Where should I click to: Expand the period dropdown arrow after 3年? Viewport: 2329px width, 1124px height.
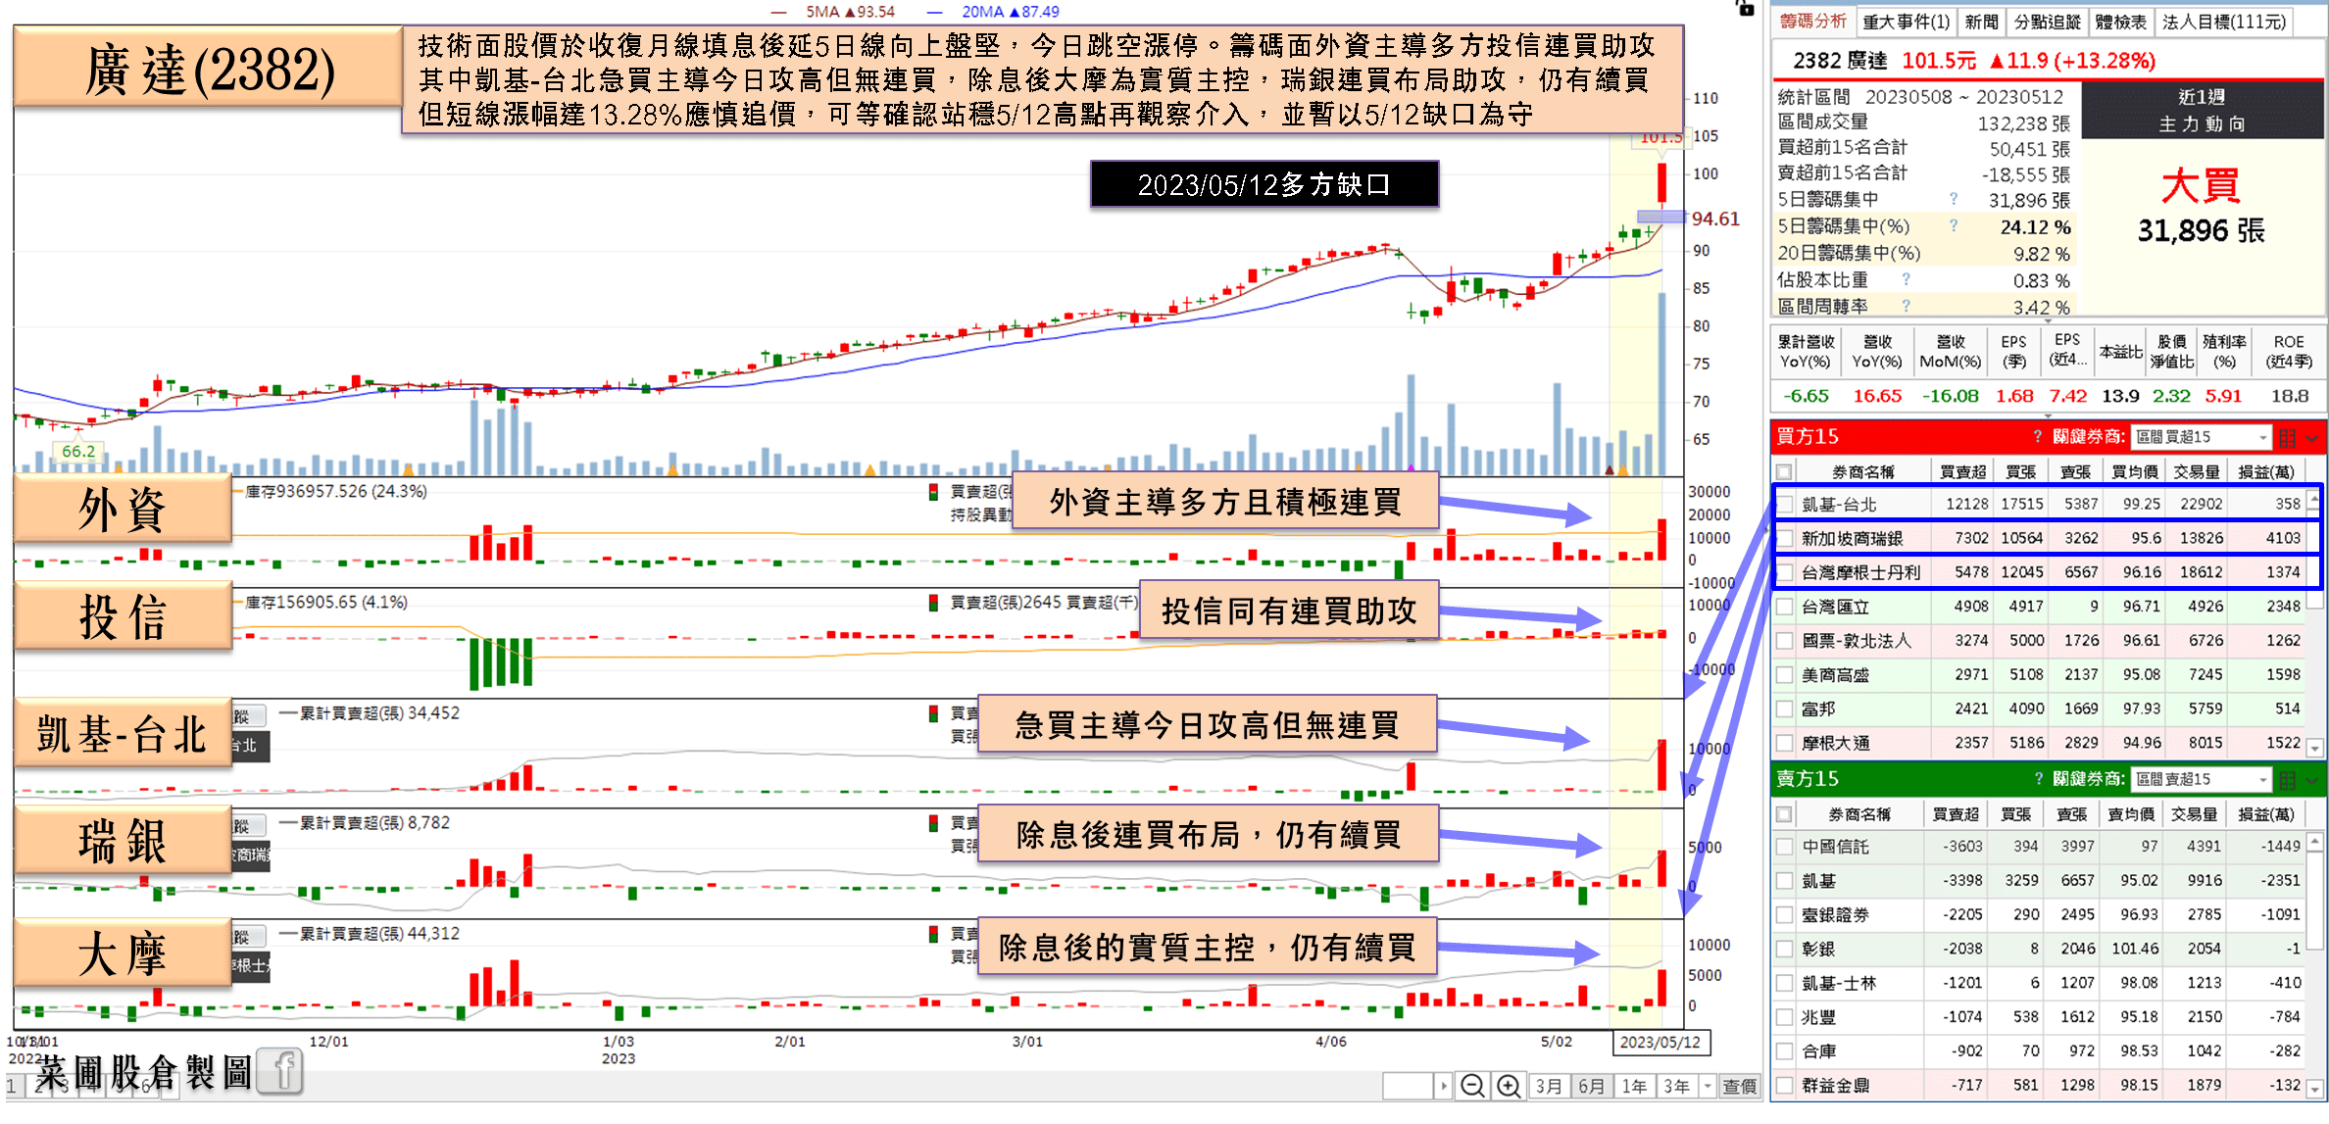click(1708, 1086)
